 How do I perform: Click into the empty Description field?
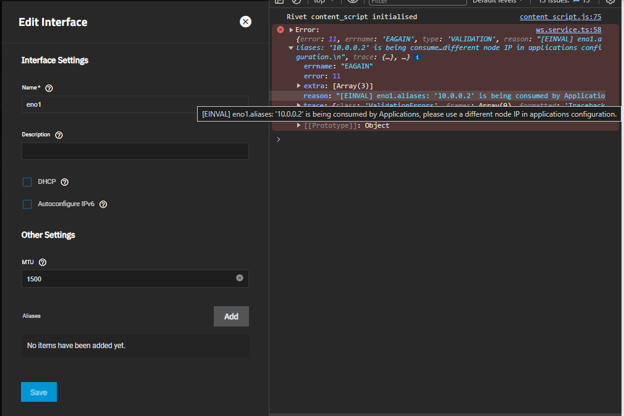click(135, 151)
